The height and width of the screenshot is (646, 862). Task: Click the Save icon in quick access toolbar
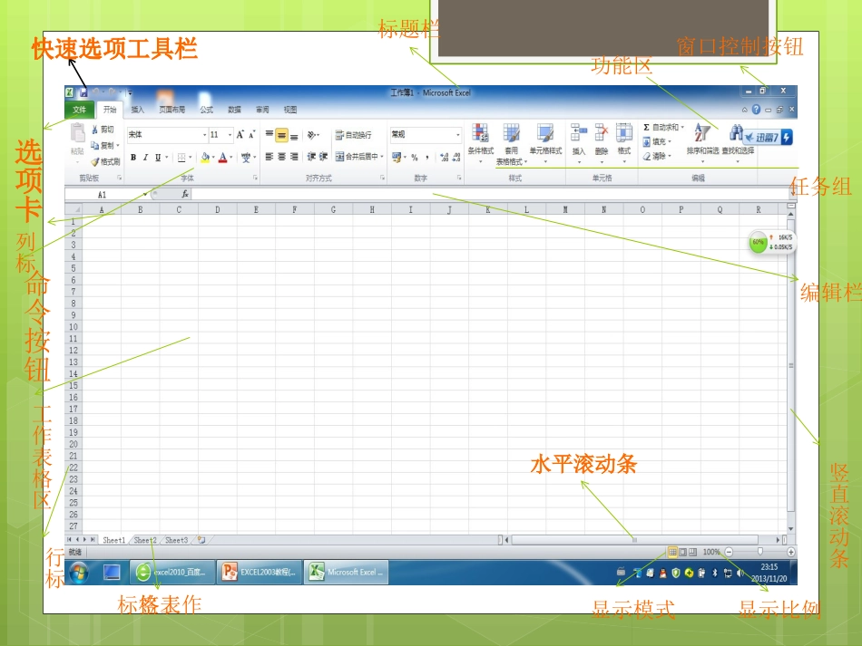pos(83,92)
